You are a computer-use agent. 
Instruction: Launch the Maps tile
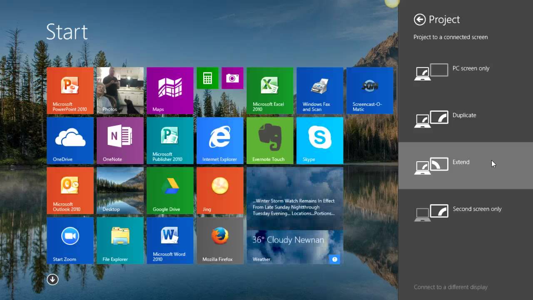coord(170,90)
